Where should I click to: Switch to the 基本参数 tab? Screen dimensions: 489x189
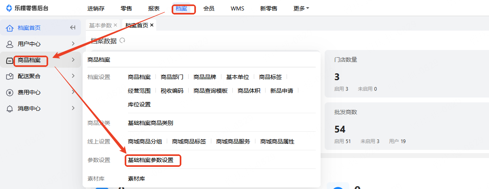coord(100,25)
